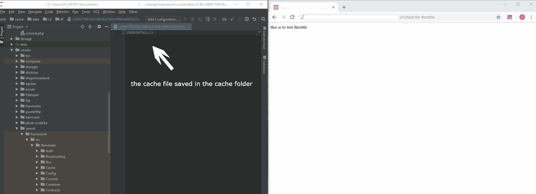Image resolution: width=536 pixels, height=194 pixels.
Task: Open the Window menu
Action: coord(108,12)
